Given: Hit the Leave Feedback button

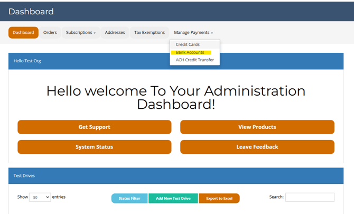Looking at the screenshot, I should (x=257, y=147).
